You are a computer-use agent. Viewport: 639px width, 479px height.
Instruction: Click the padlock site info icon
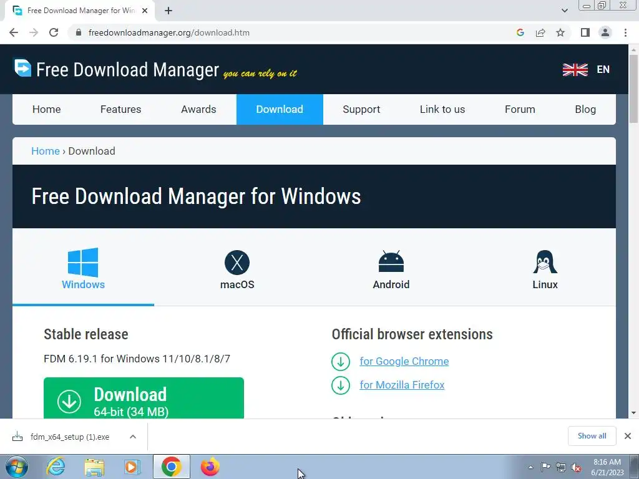click(x=79, y=32)
